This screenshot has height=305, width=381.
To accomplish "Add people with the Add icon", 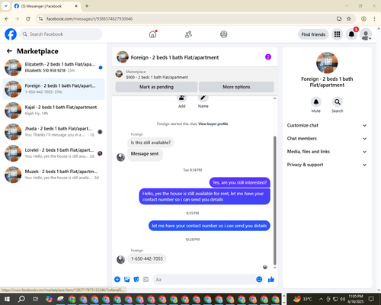I will [x=182, y=98].
